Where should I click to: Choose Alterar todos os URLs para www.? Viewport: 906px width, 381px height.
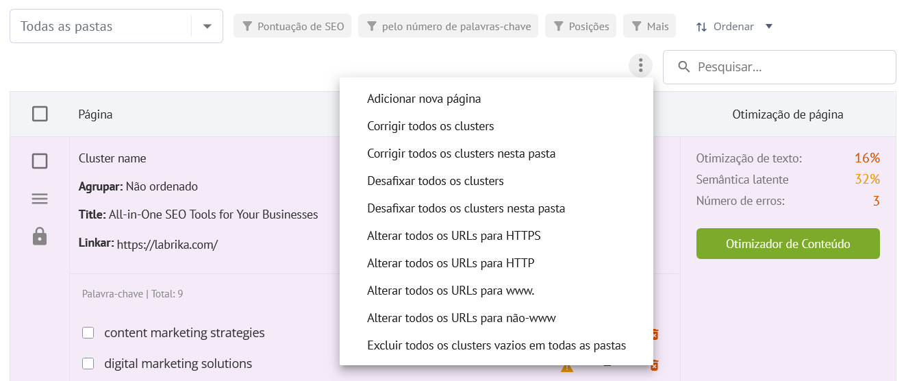click(x=496, y=291)
